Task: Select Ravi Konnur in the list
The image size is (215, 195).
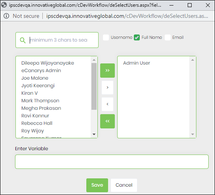Action: [35, 116]
